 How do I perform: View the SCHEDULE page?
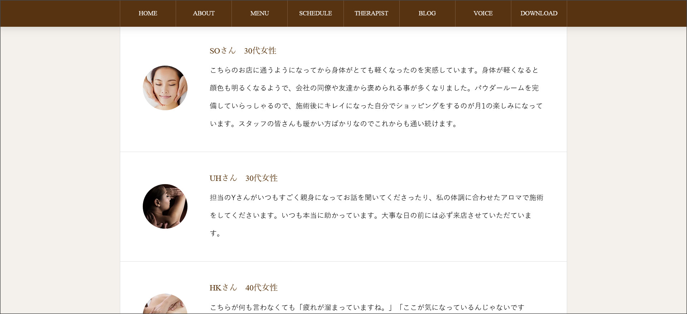315,14
